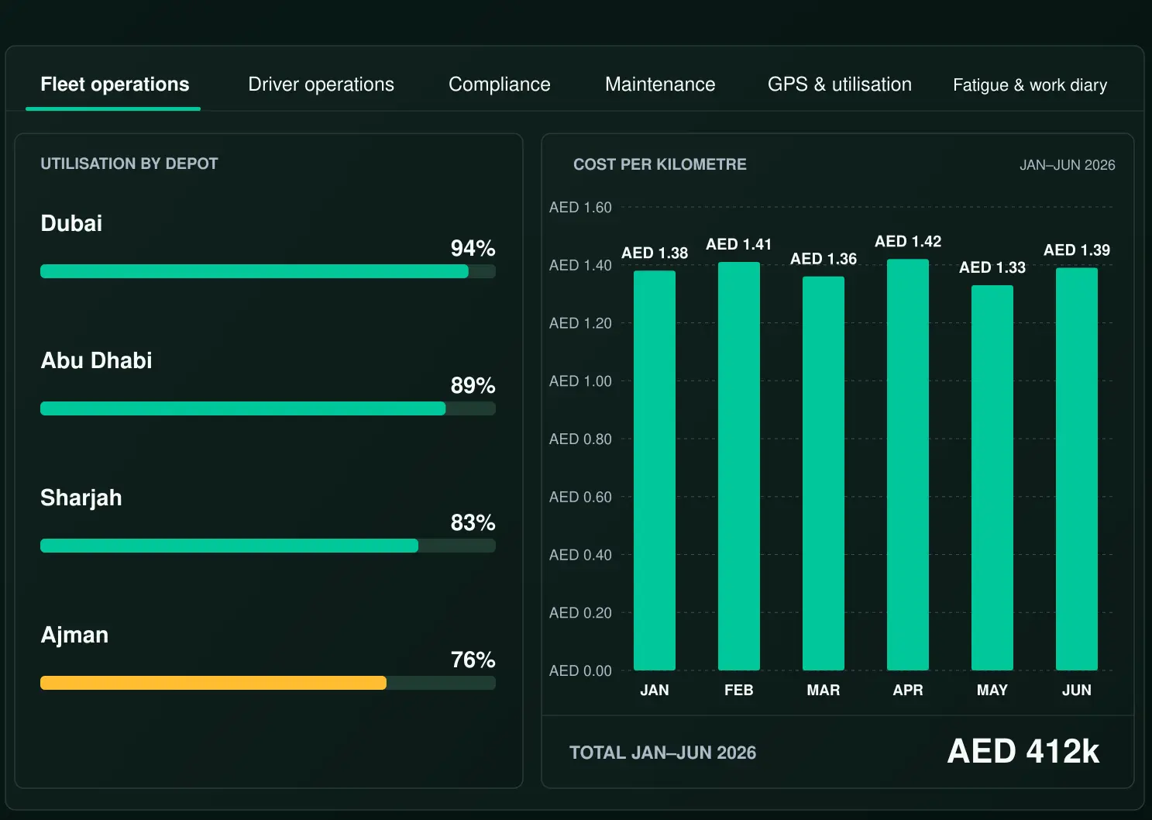Select the APR cost bar in chart
This screenshot has width=1152, height=820.
(x=908, y=464)
